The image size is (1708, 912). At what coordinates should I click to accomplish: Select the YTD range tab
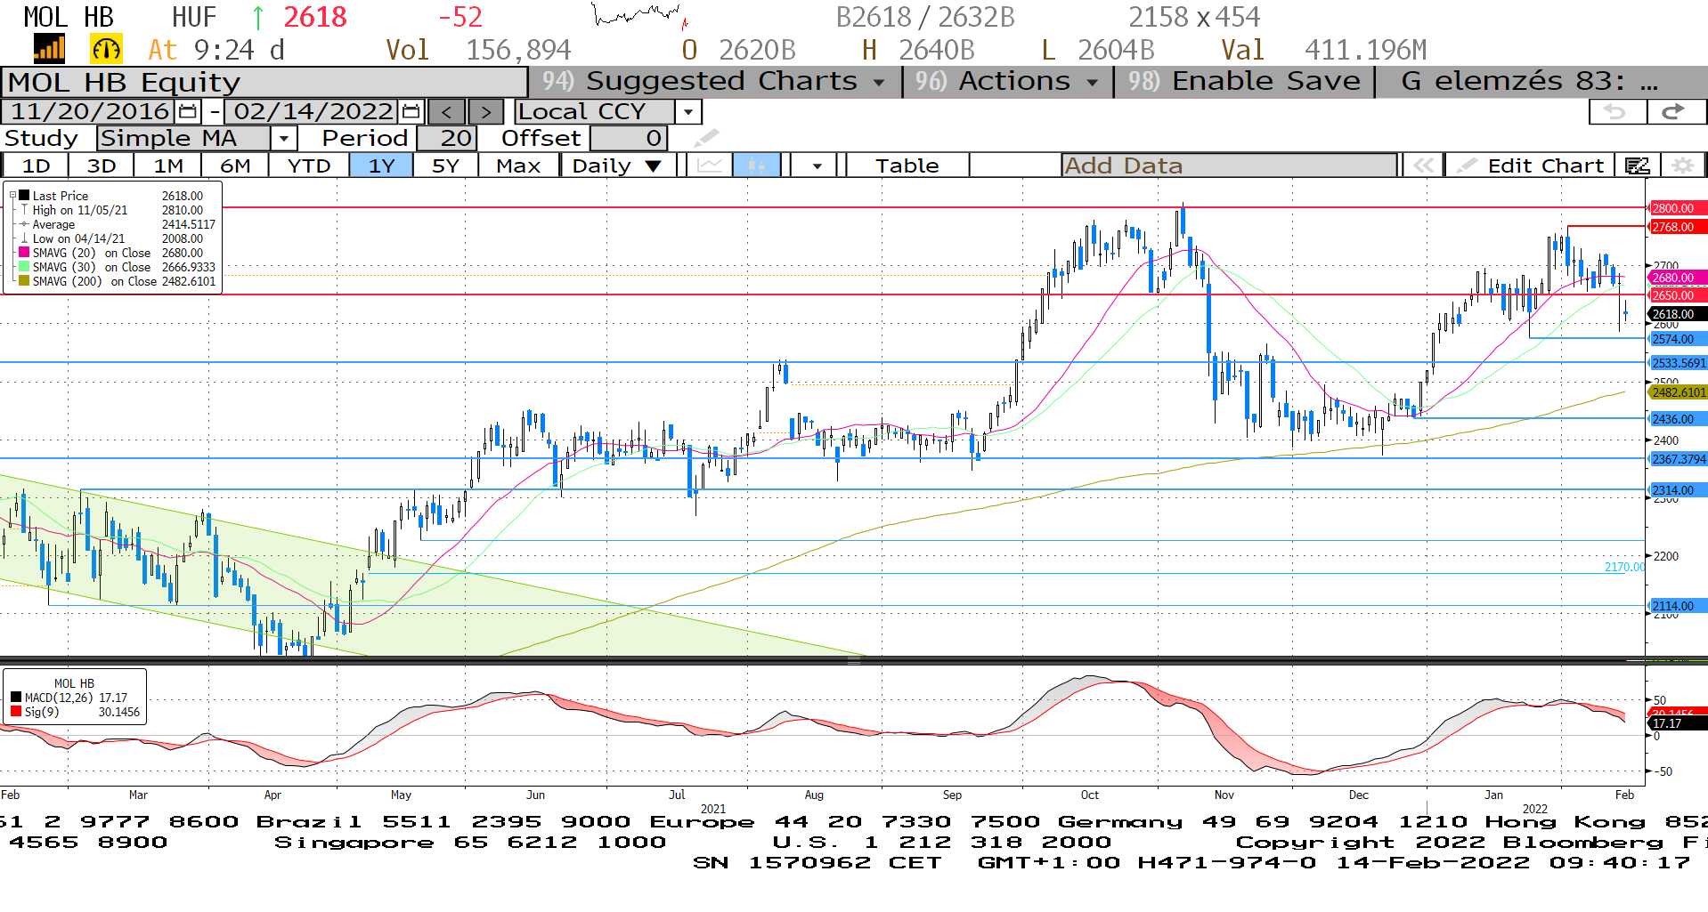[309, 165]
